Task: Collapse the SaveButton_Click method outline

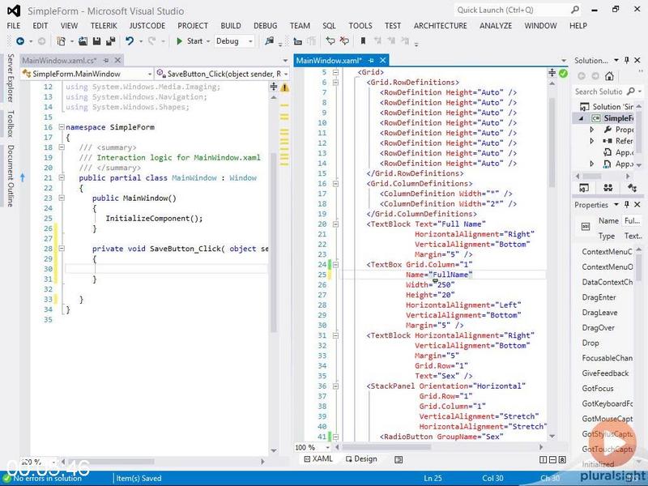Action: coord(62,249)
